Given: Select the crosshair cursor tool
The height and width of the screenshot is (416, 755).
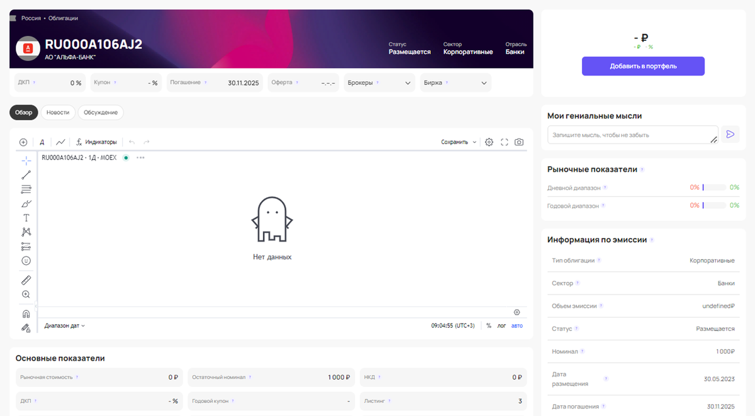Looking at the screenshot, I should pos(26,161).
